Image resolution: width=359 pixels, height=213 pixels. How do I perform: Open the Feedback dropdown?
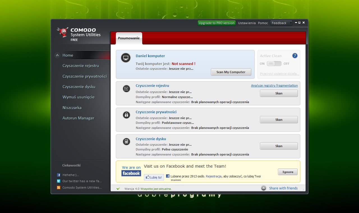281,23
